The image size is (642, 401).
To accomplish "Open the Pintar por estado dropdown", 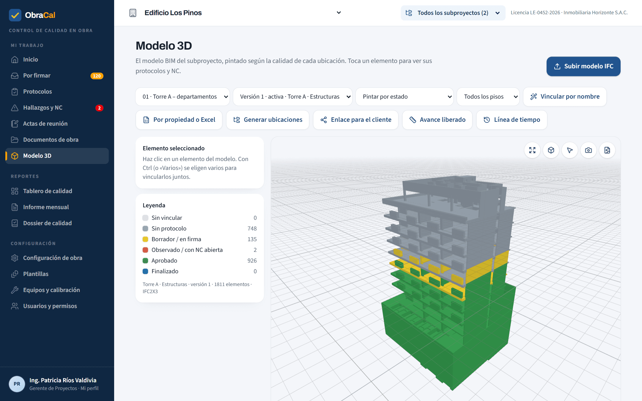I will click(405, 97).
